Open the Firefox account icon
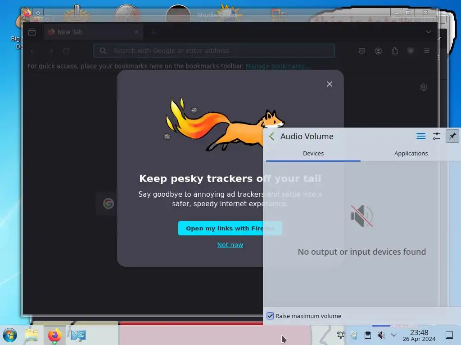This screenshot has width=461, height=345. click(x=378, y=51)
